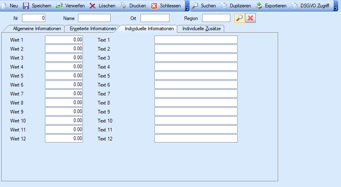Focus the Wert 8 value field
341x187 pixels.
(64, 102)
